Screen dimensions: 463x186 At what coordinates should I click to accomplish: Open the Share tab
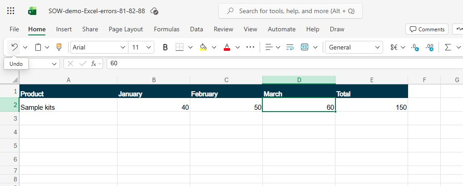tap(90, 29)
